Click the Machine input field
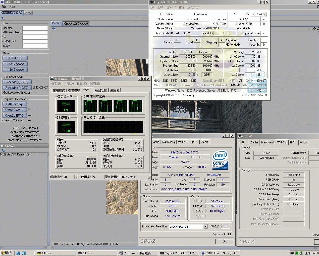The width and height of the screenshot is (319, 256). [x=35, y=28]
